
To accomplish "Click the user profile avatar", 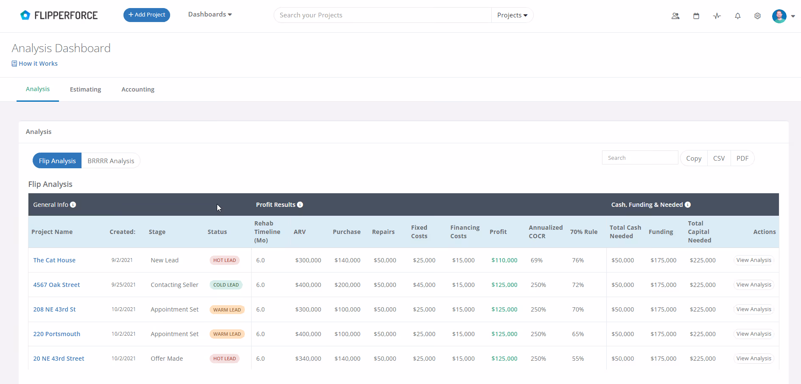I will (779, 16).
